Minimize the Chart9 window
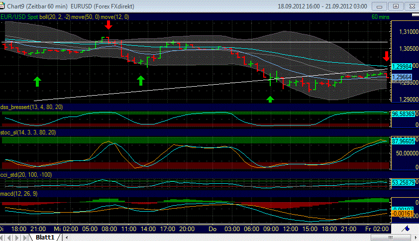Image resolution: width=419 pixels, height=241 pixels. 379,6
